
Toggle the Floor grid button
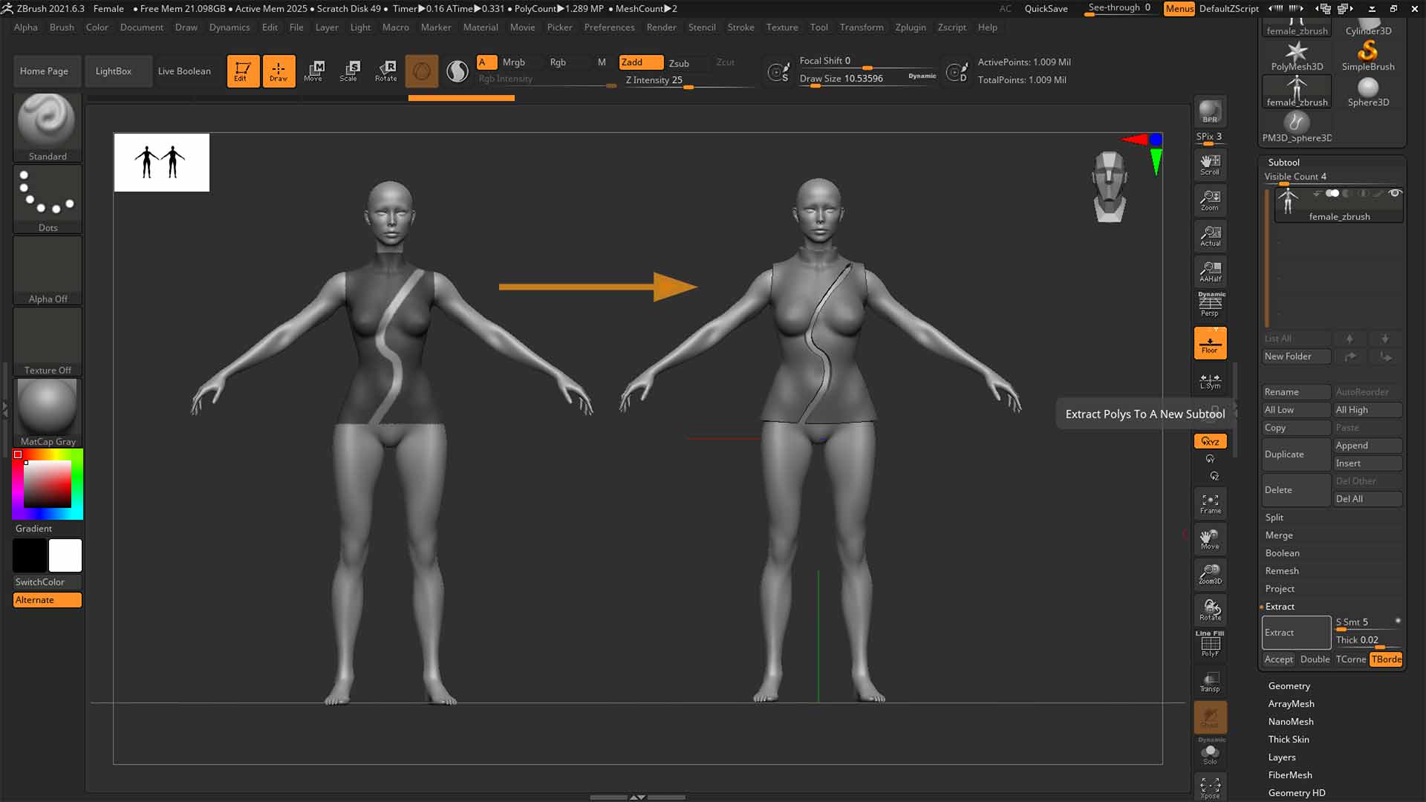pyautogui.click(x=1210, y=344)
